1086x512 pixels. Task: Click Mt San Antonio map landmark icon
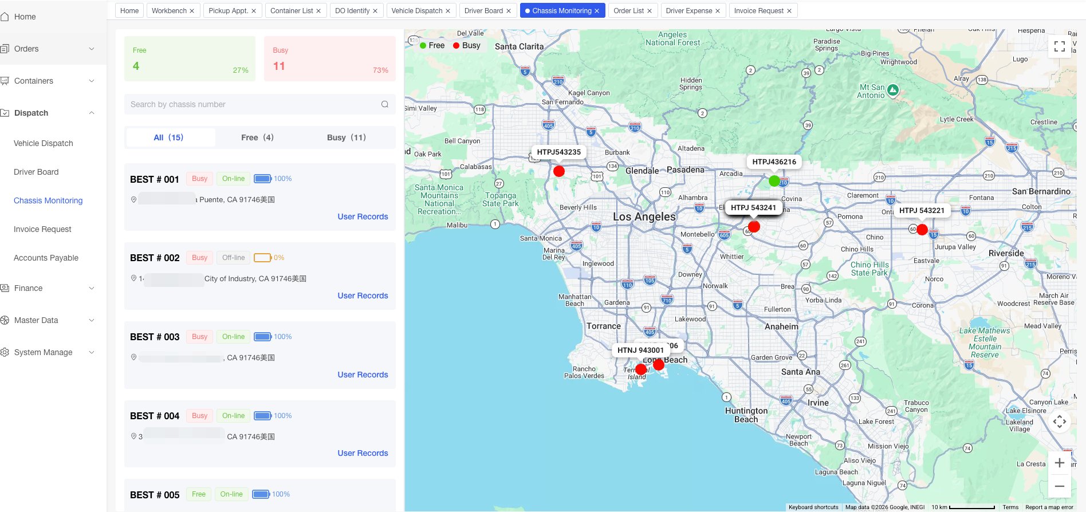893,90
